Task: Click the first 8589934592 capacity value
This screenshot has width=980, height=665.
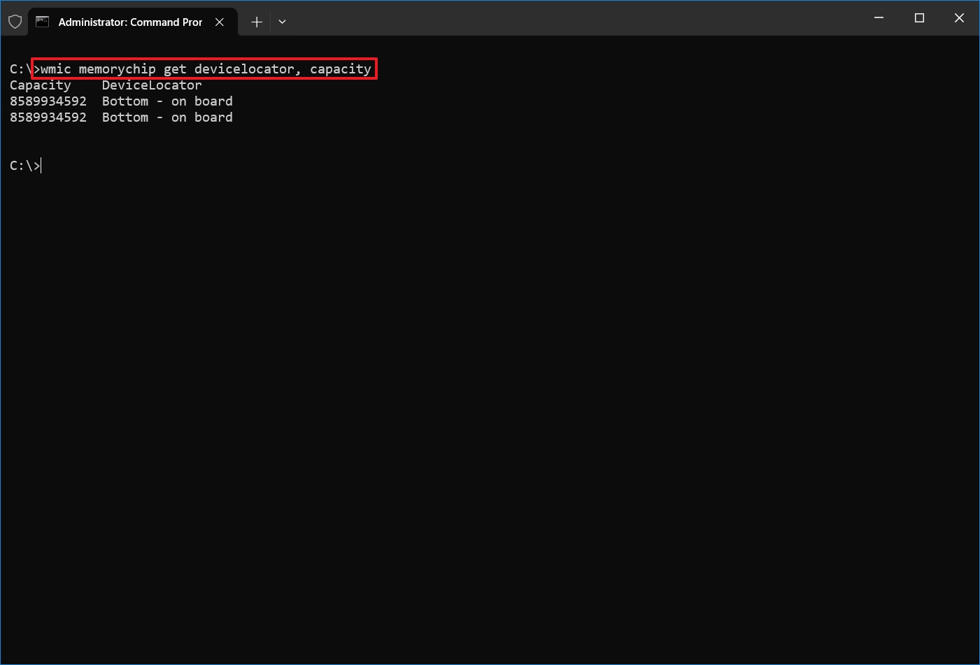Action: click(48, 101)
